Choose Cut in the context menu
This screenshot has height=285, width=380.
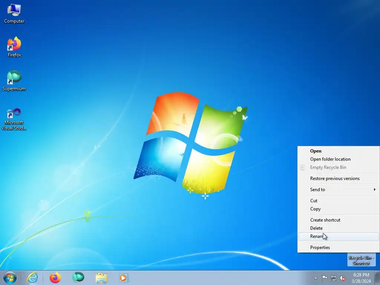click(338, 201)
